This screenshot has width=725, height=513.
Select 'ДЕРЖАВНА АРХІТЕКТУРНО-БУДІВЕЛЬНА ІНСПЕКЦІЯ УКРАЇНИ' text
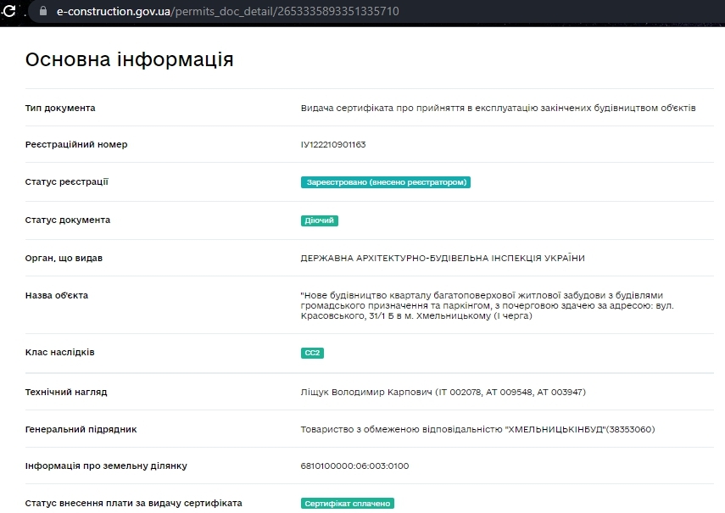[443, 259]
